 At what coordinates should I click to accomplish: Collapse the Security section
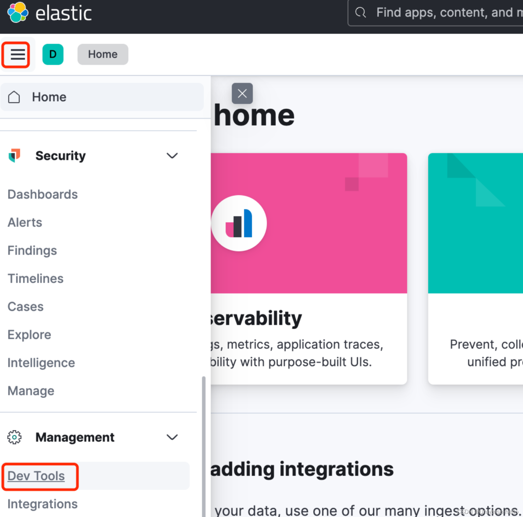pos(172,156)
